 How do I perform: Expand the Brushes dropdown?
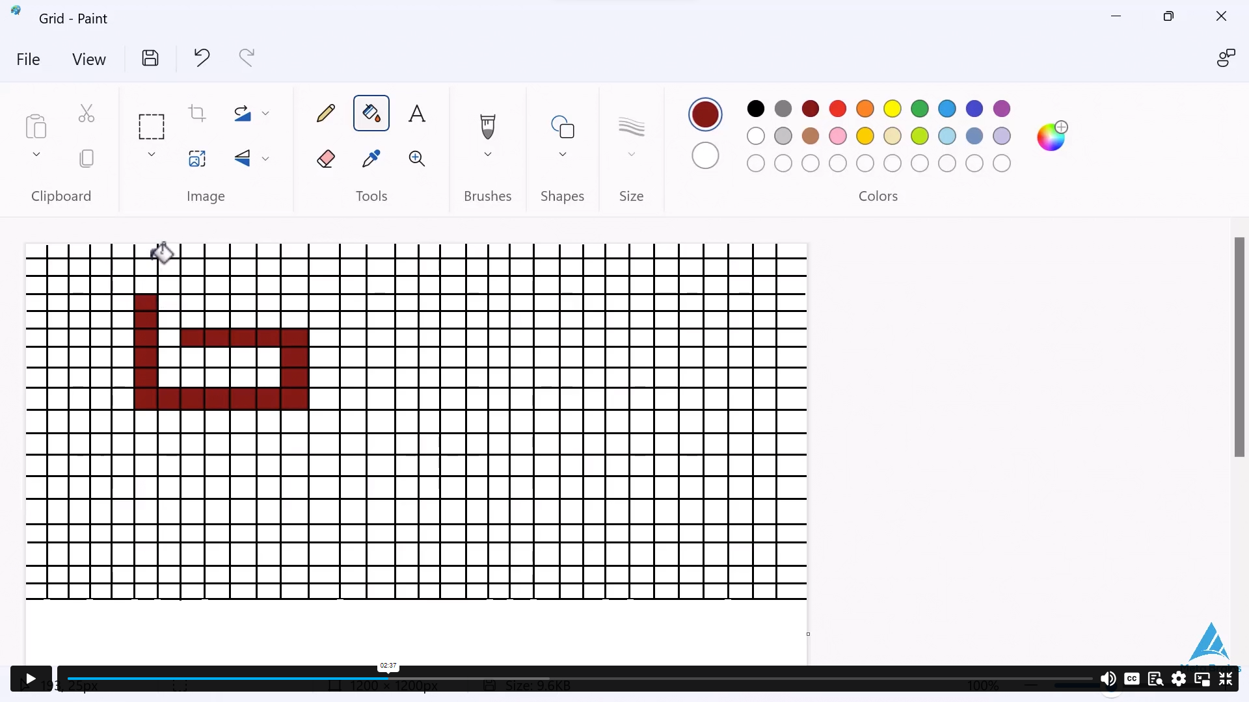pos(488,154)
